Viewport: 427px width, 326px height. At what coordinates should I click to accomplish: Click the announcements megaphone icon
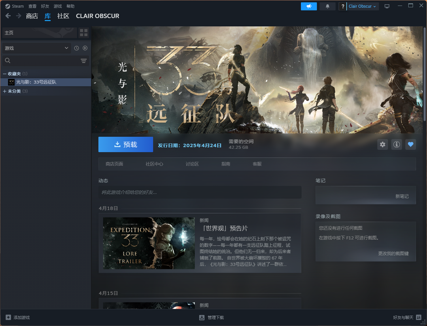(x=309, y=6)
